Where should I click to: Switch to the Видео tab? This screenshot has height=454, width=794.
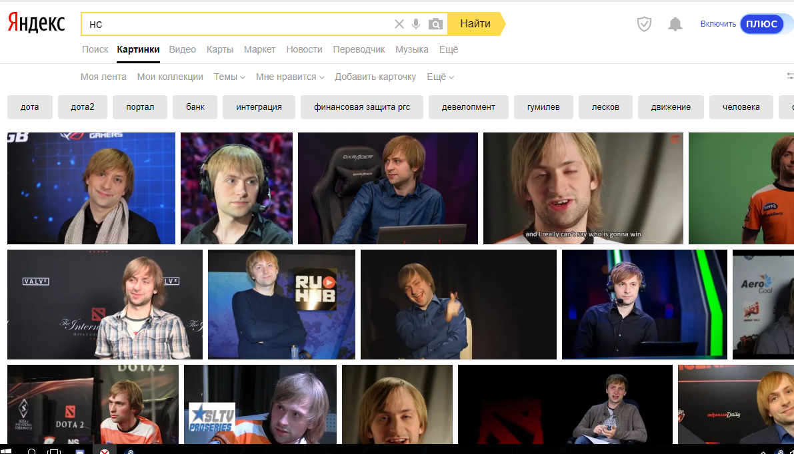click(182, 49)
